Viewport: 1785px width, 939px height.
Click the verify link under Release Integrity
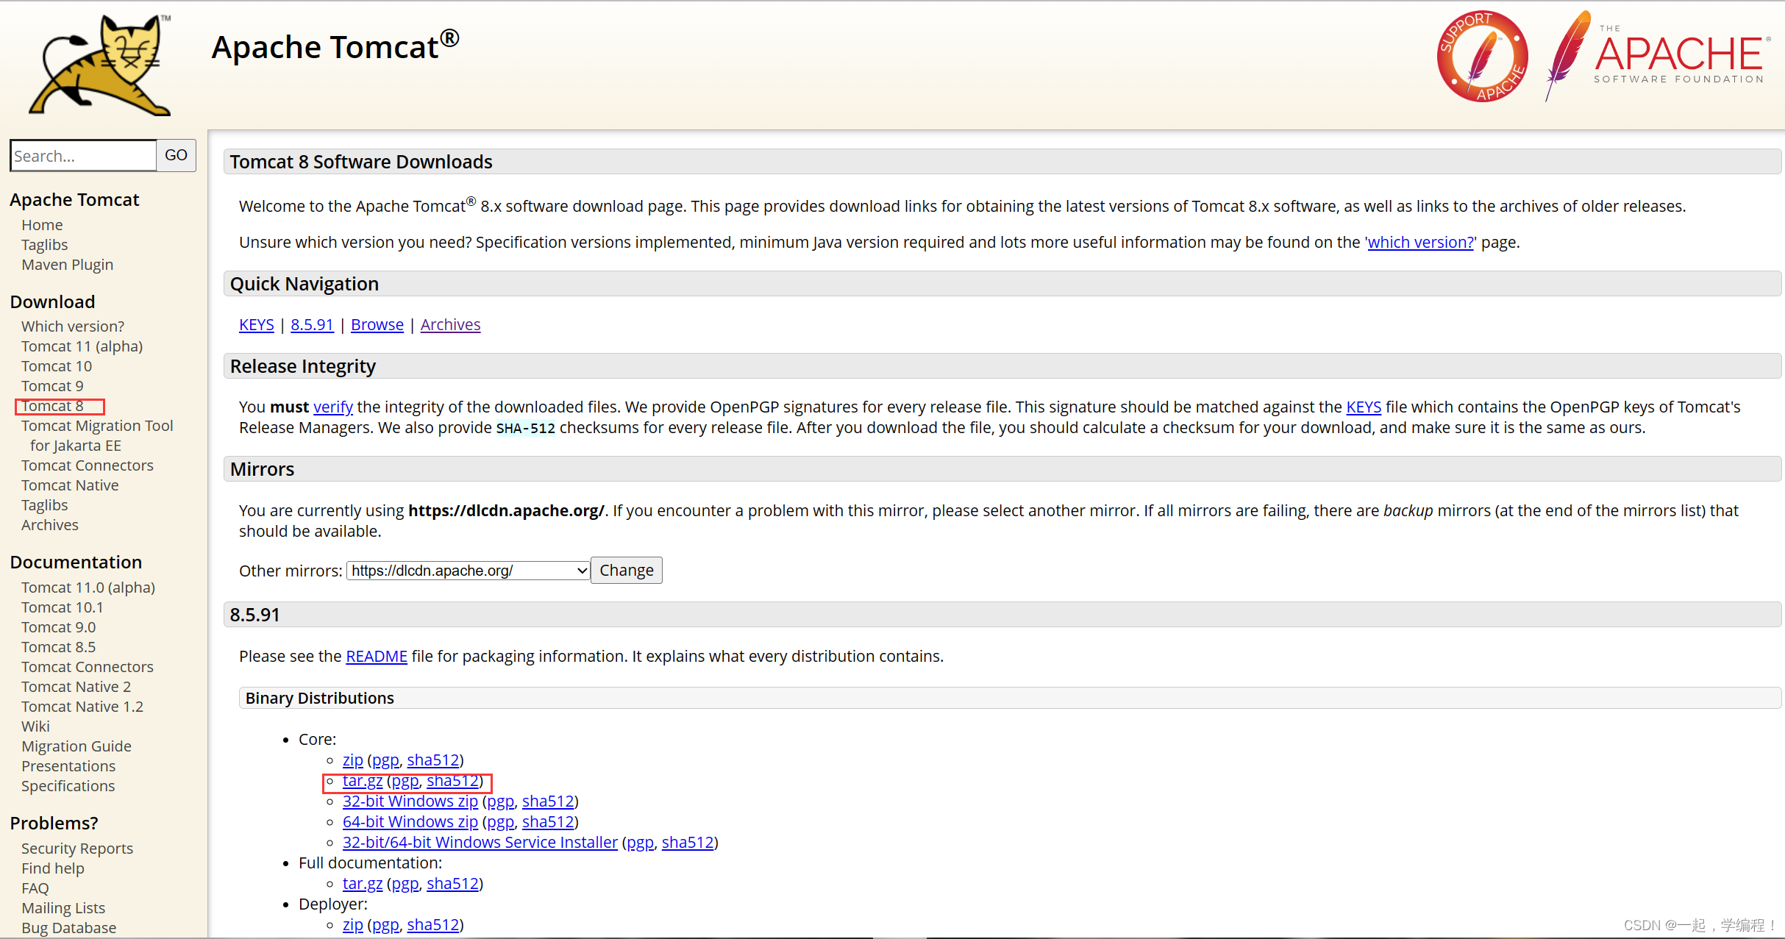click(332, 407)
